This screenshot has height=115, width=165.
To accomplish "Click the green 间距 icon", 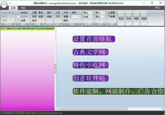I will pyautogui.click(x=136, y=14).
